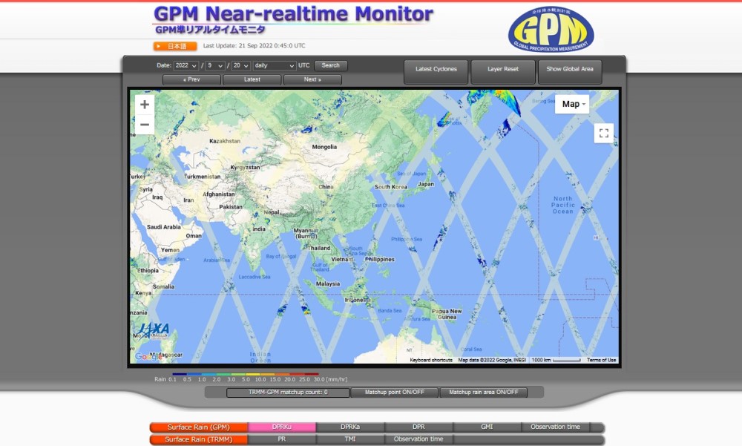Show Latest Cyclones

[436, 71]
